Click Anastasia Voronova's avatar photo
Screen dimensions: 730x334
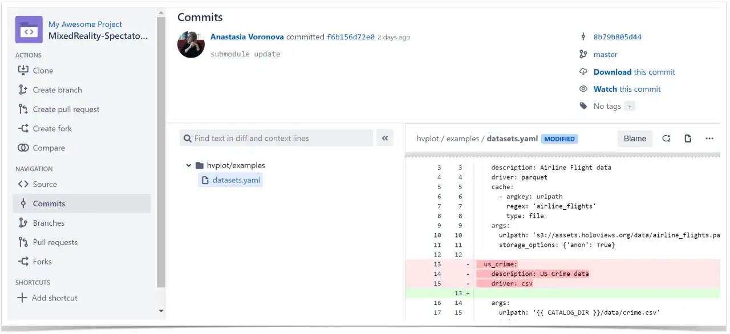(191, 44)
